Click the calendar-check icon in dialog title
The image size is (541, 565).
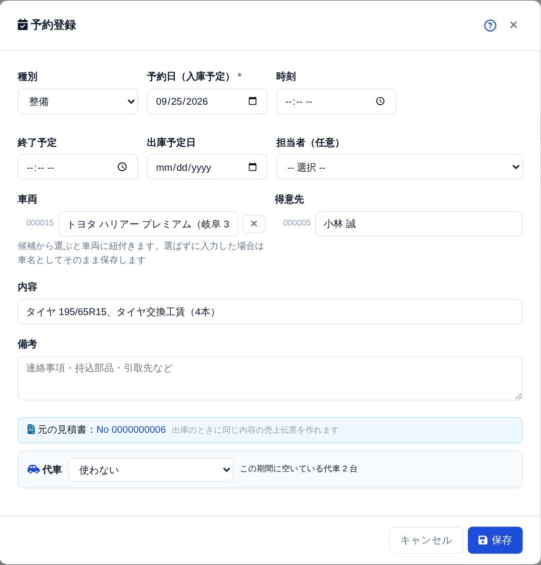click(x=23, y=25)
